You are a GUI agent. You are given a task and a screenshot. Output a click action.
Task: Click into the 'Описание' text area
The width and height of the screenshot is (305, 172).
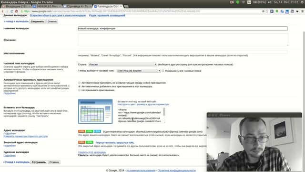(x=183, y=40)
